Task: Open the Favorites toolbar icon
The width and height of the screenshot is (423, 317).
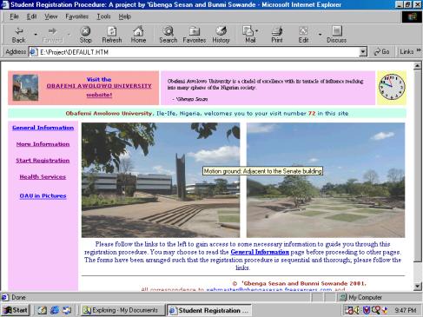Action: pyautogui.click(x=195, y=31)
